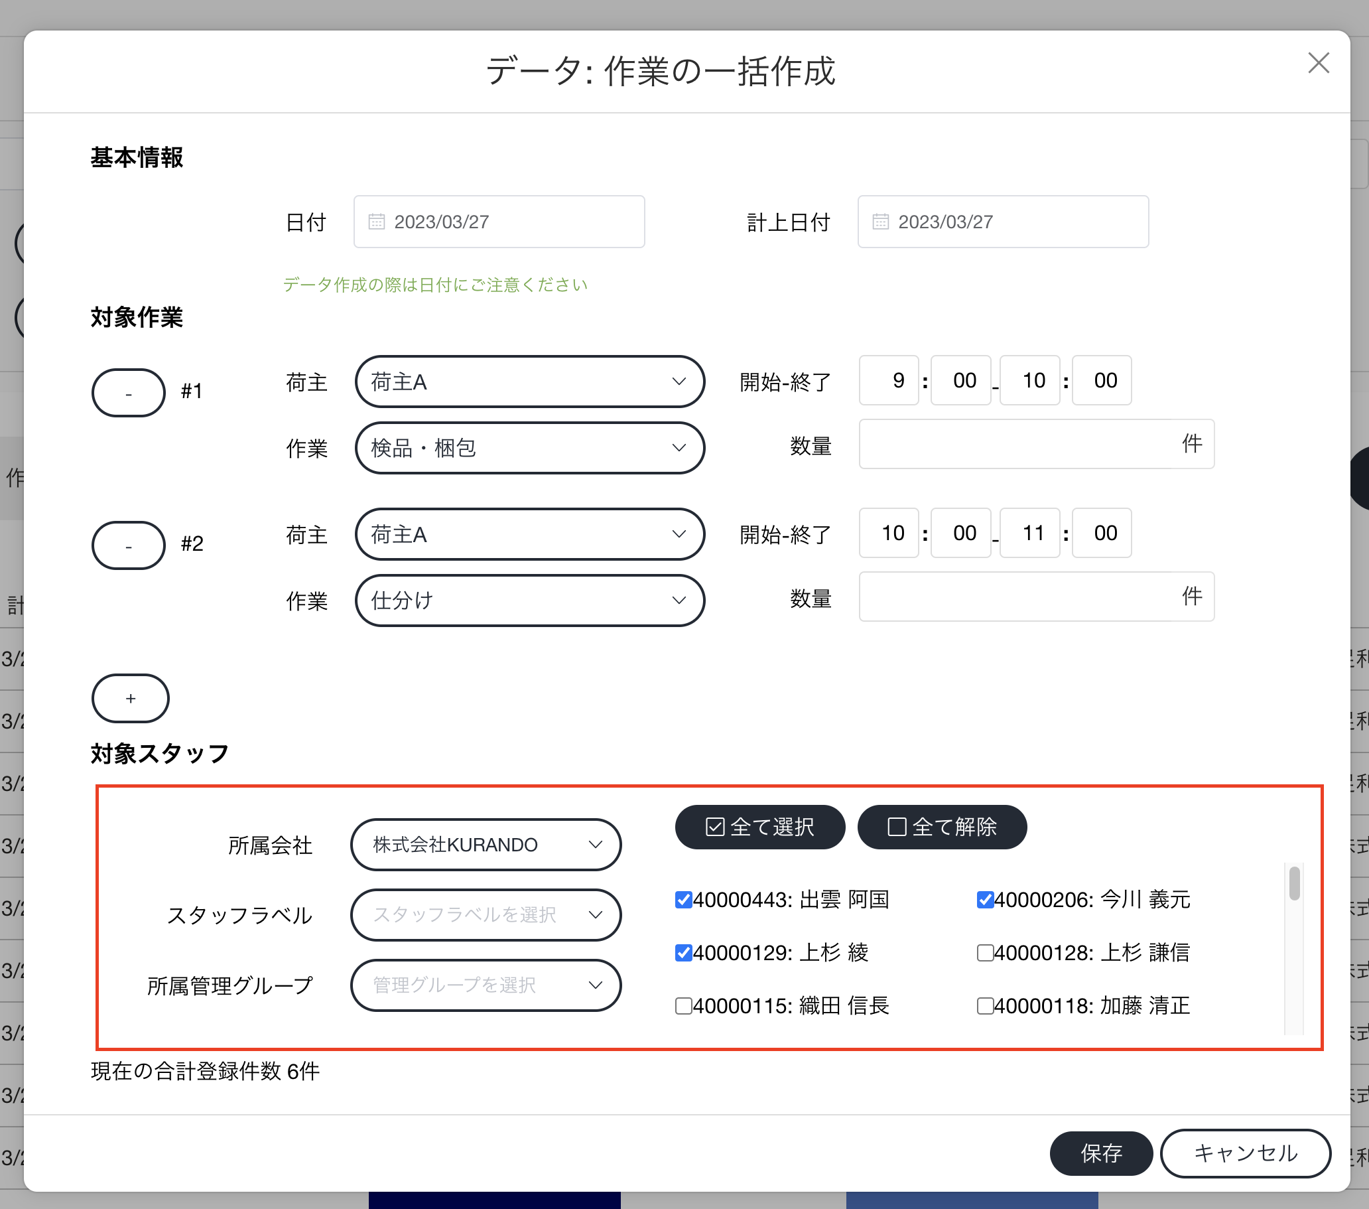1369x1209 pixels.
Task: Check staff 40000115: 織田 信長
Action: pos(683,1005)
